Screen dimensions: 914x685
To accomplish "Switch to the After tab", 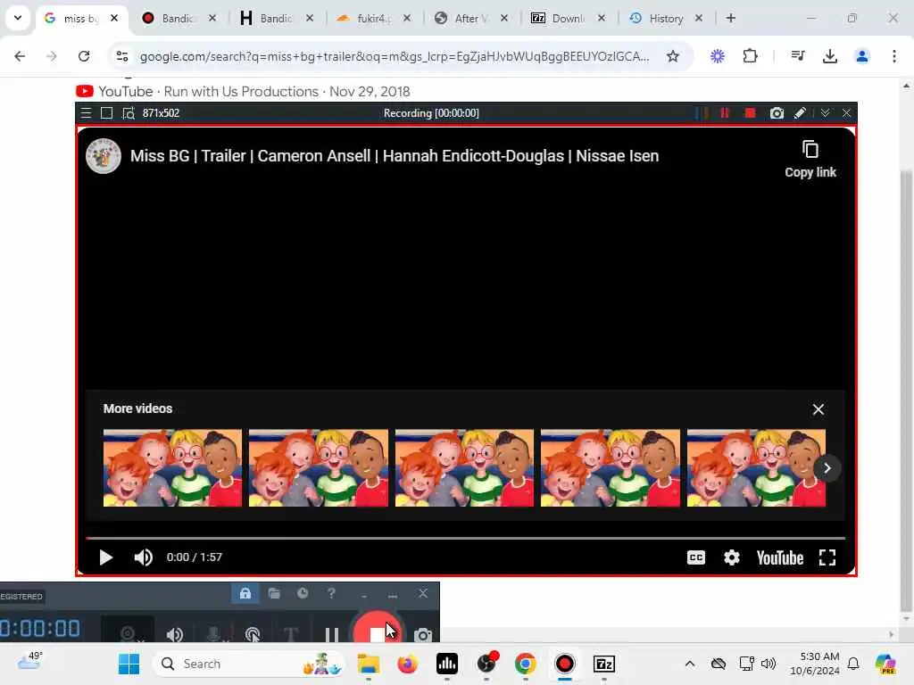I will click(470, 18).
